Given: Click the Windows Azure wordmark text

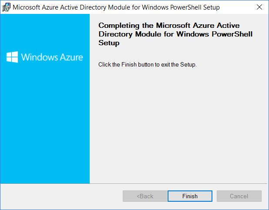Looking at the screenshot, I should [52, 57].
